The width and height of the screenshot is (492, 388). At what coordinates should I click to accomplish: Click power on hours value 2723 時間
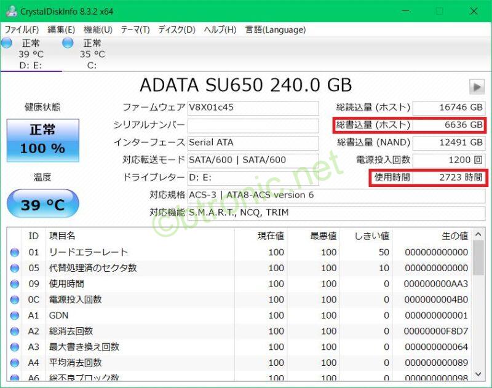(x=449, y=178)
